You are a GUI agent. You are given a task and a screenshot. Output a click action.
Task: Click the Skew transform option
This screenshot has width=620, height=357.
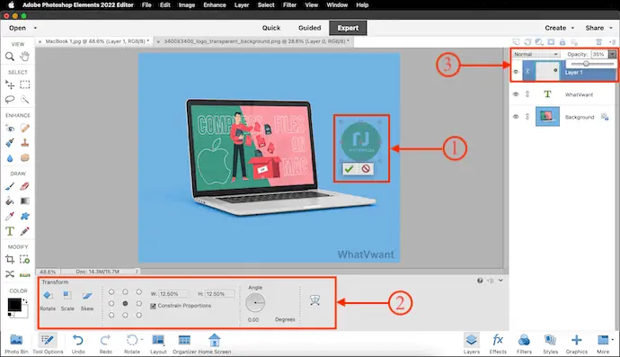87,300
